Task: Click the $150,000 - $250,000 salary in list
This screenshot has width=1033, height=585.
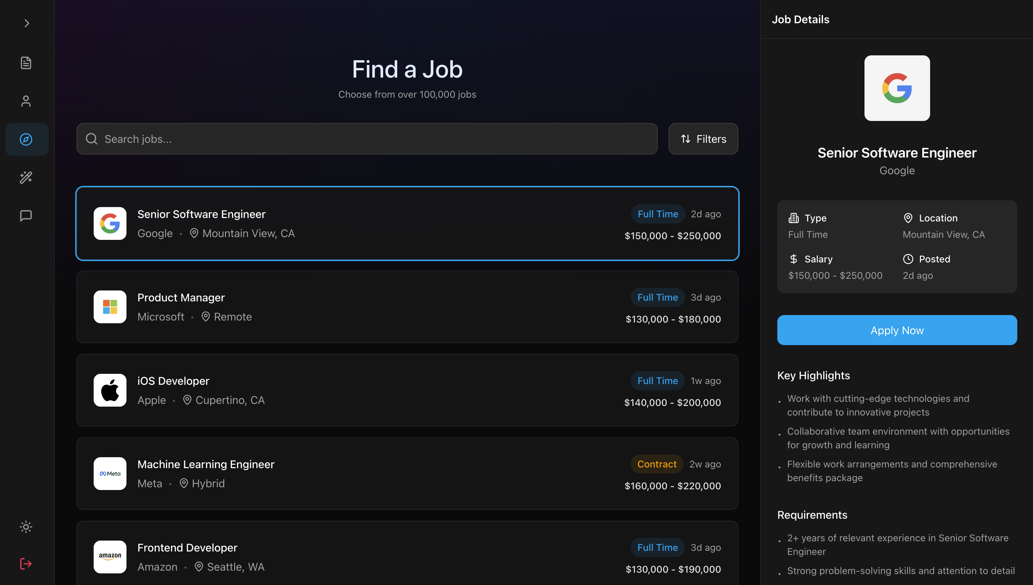Action: 673,236
